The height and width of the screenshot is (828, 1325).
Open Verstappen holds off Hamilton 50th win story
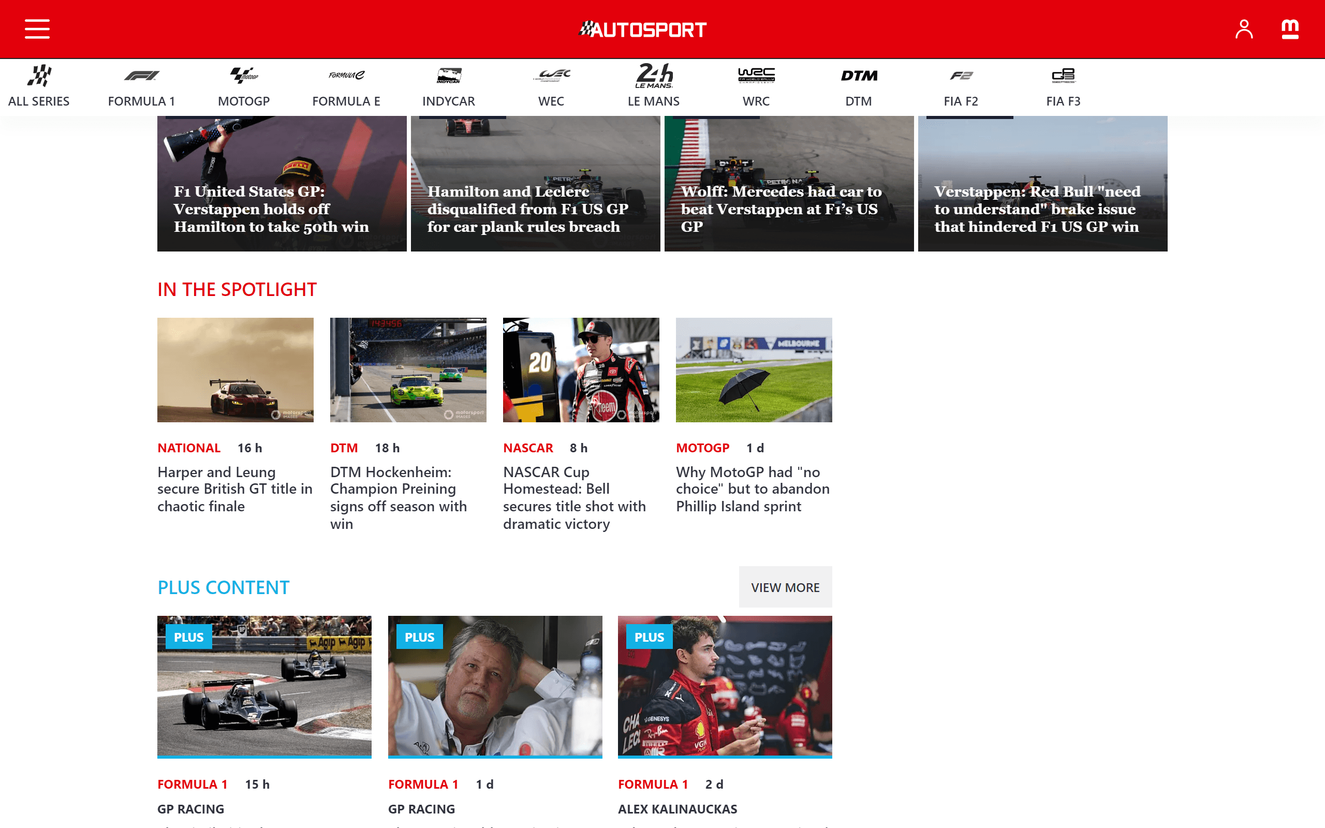click(x=272, y=209)
